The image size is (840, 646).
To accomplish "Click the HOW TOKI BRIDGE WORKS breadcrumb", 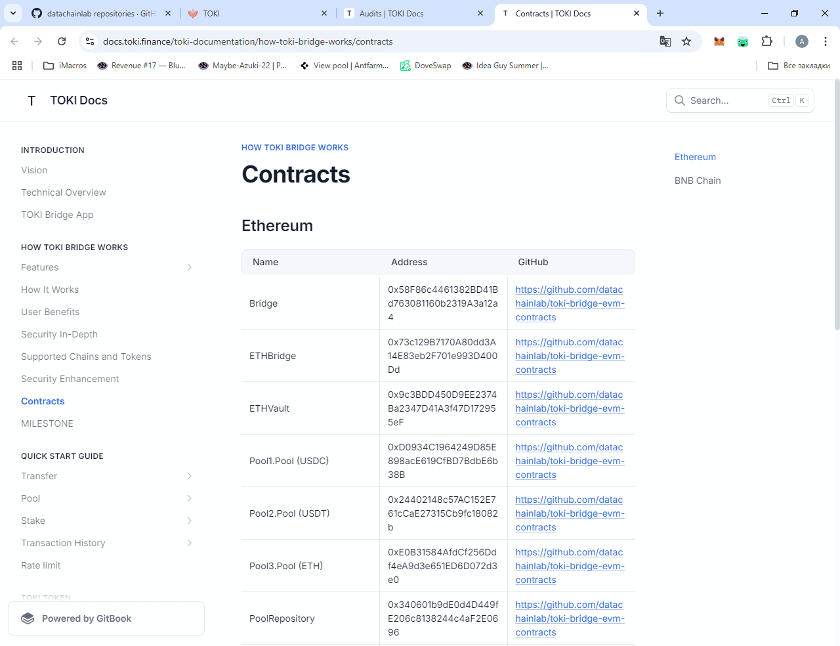I will point(295,148).
